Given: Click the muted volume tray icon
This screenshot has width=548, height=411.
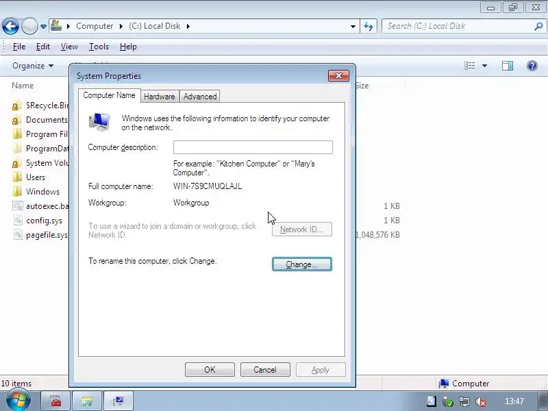Looking at the screenshot, I should (x=482, y=401).
